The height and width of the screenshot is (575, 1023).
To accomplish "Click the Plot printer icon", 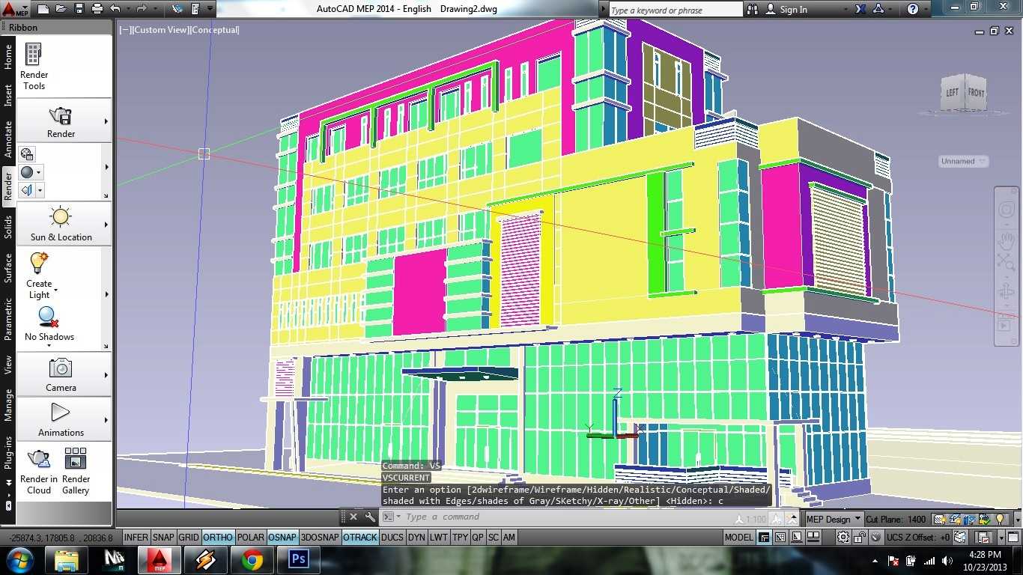I will click(x=97, y=9).
